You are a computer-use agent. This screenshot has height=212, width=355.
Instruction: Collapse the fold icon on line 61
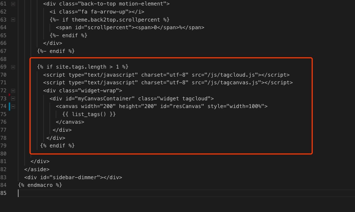point(13,4)
